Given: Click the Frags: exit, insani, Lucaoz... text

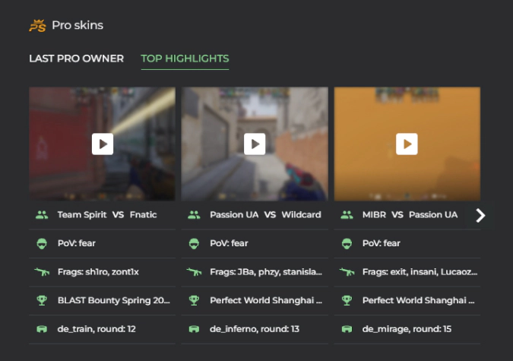Looking at the screenshot, I should click(x=420, y=271).
